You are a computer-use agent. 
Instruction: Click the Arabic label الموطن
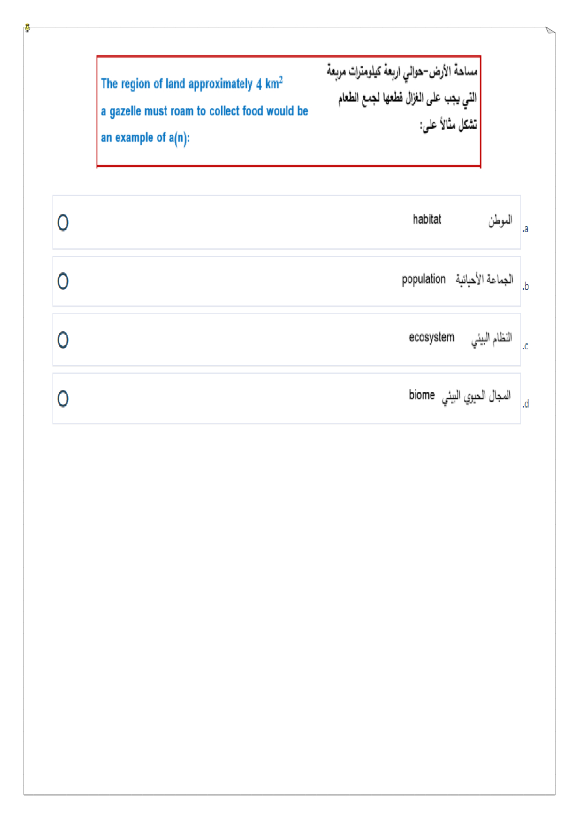[x=500, y=220]
